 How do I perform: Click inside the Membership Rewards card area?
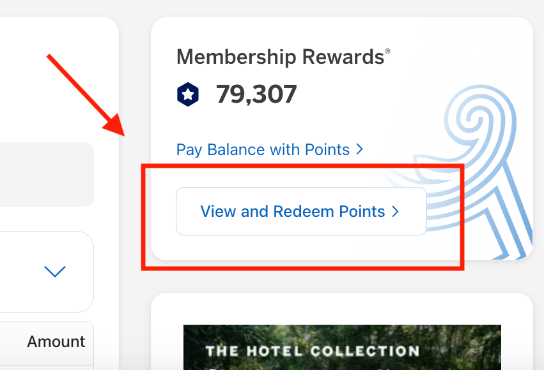(341, 128)
